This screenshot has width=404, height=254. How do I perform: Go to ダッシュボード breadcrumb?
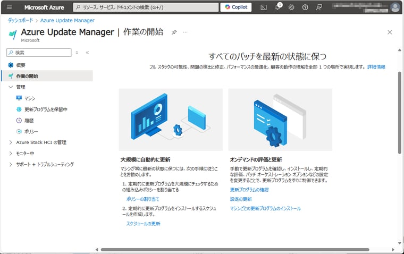point(20,20)
